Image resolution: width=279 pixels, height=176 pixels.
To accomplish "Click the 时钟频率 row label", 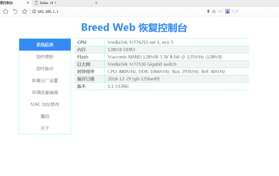I will click(x=86, y=72).
